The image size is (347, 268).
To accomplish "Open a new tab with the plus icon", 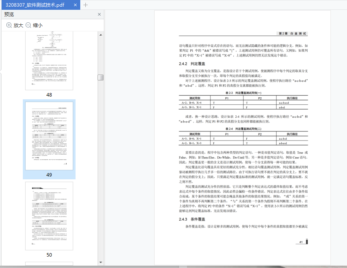I will (x=85, y=5).
